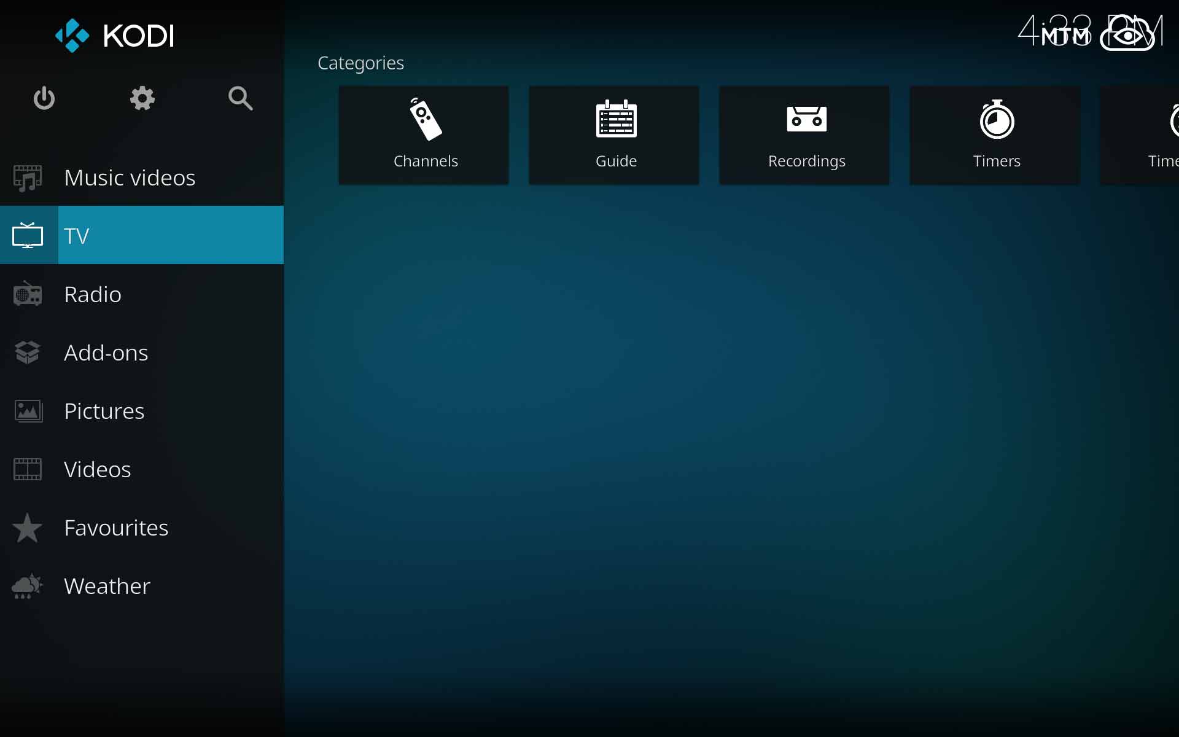Open the Add-ons sidebar icon
The image size is (1179, 737).
[28, 351]
